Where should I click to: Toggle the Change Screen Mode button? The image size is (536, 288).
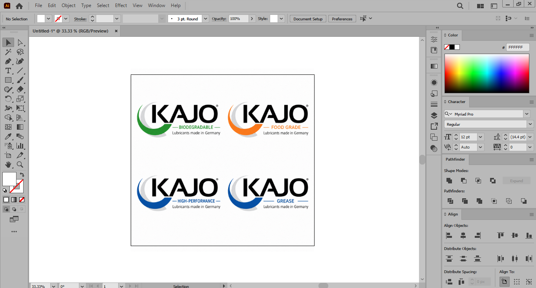(14, 219)
